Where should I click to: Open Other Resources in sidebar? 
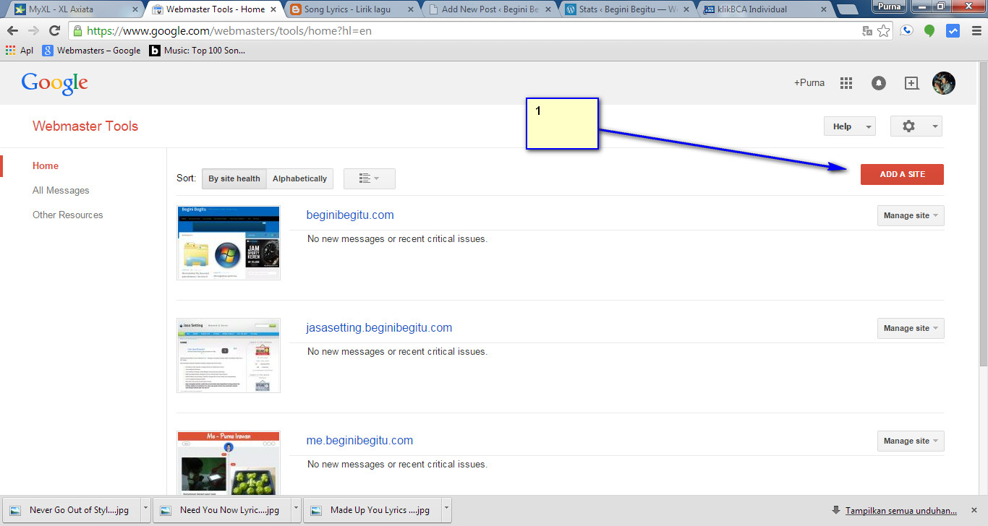(68, 215)
